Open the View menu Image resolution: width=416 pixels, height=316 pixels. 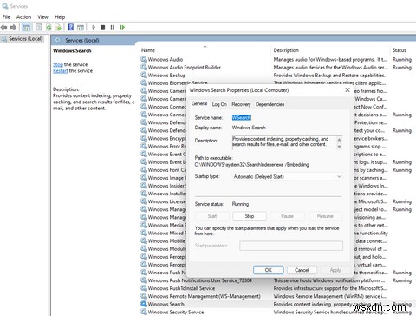point(42,17)
